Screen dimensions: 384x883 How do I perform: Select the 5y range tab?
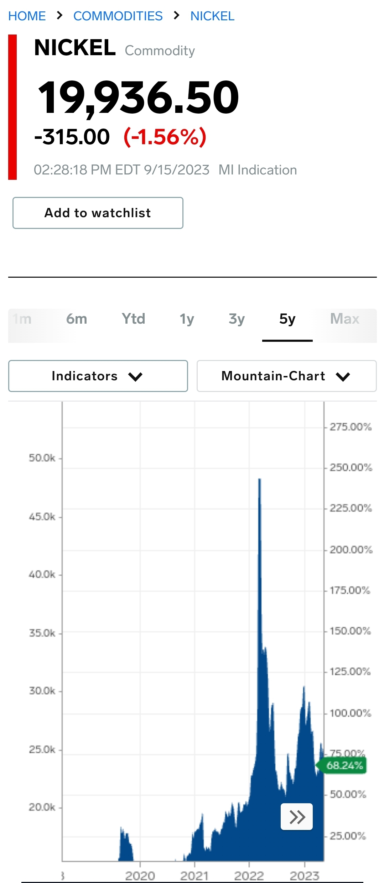point(287,319)
